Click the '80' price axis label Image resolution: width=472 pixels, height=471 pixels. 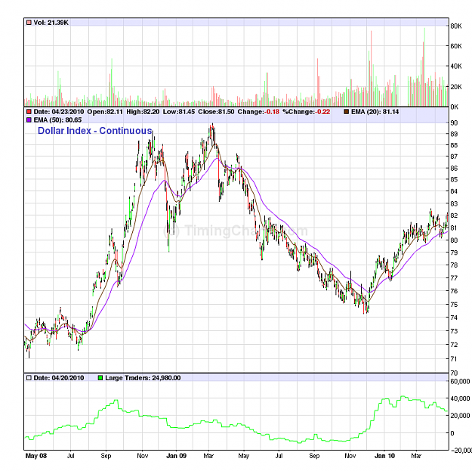tap(454, 240)
